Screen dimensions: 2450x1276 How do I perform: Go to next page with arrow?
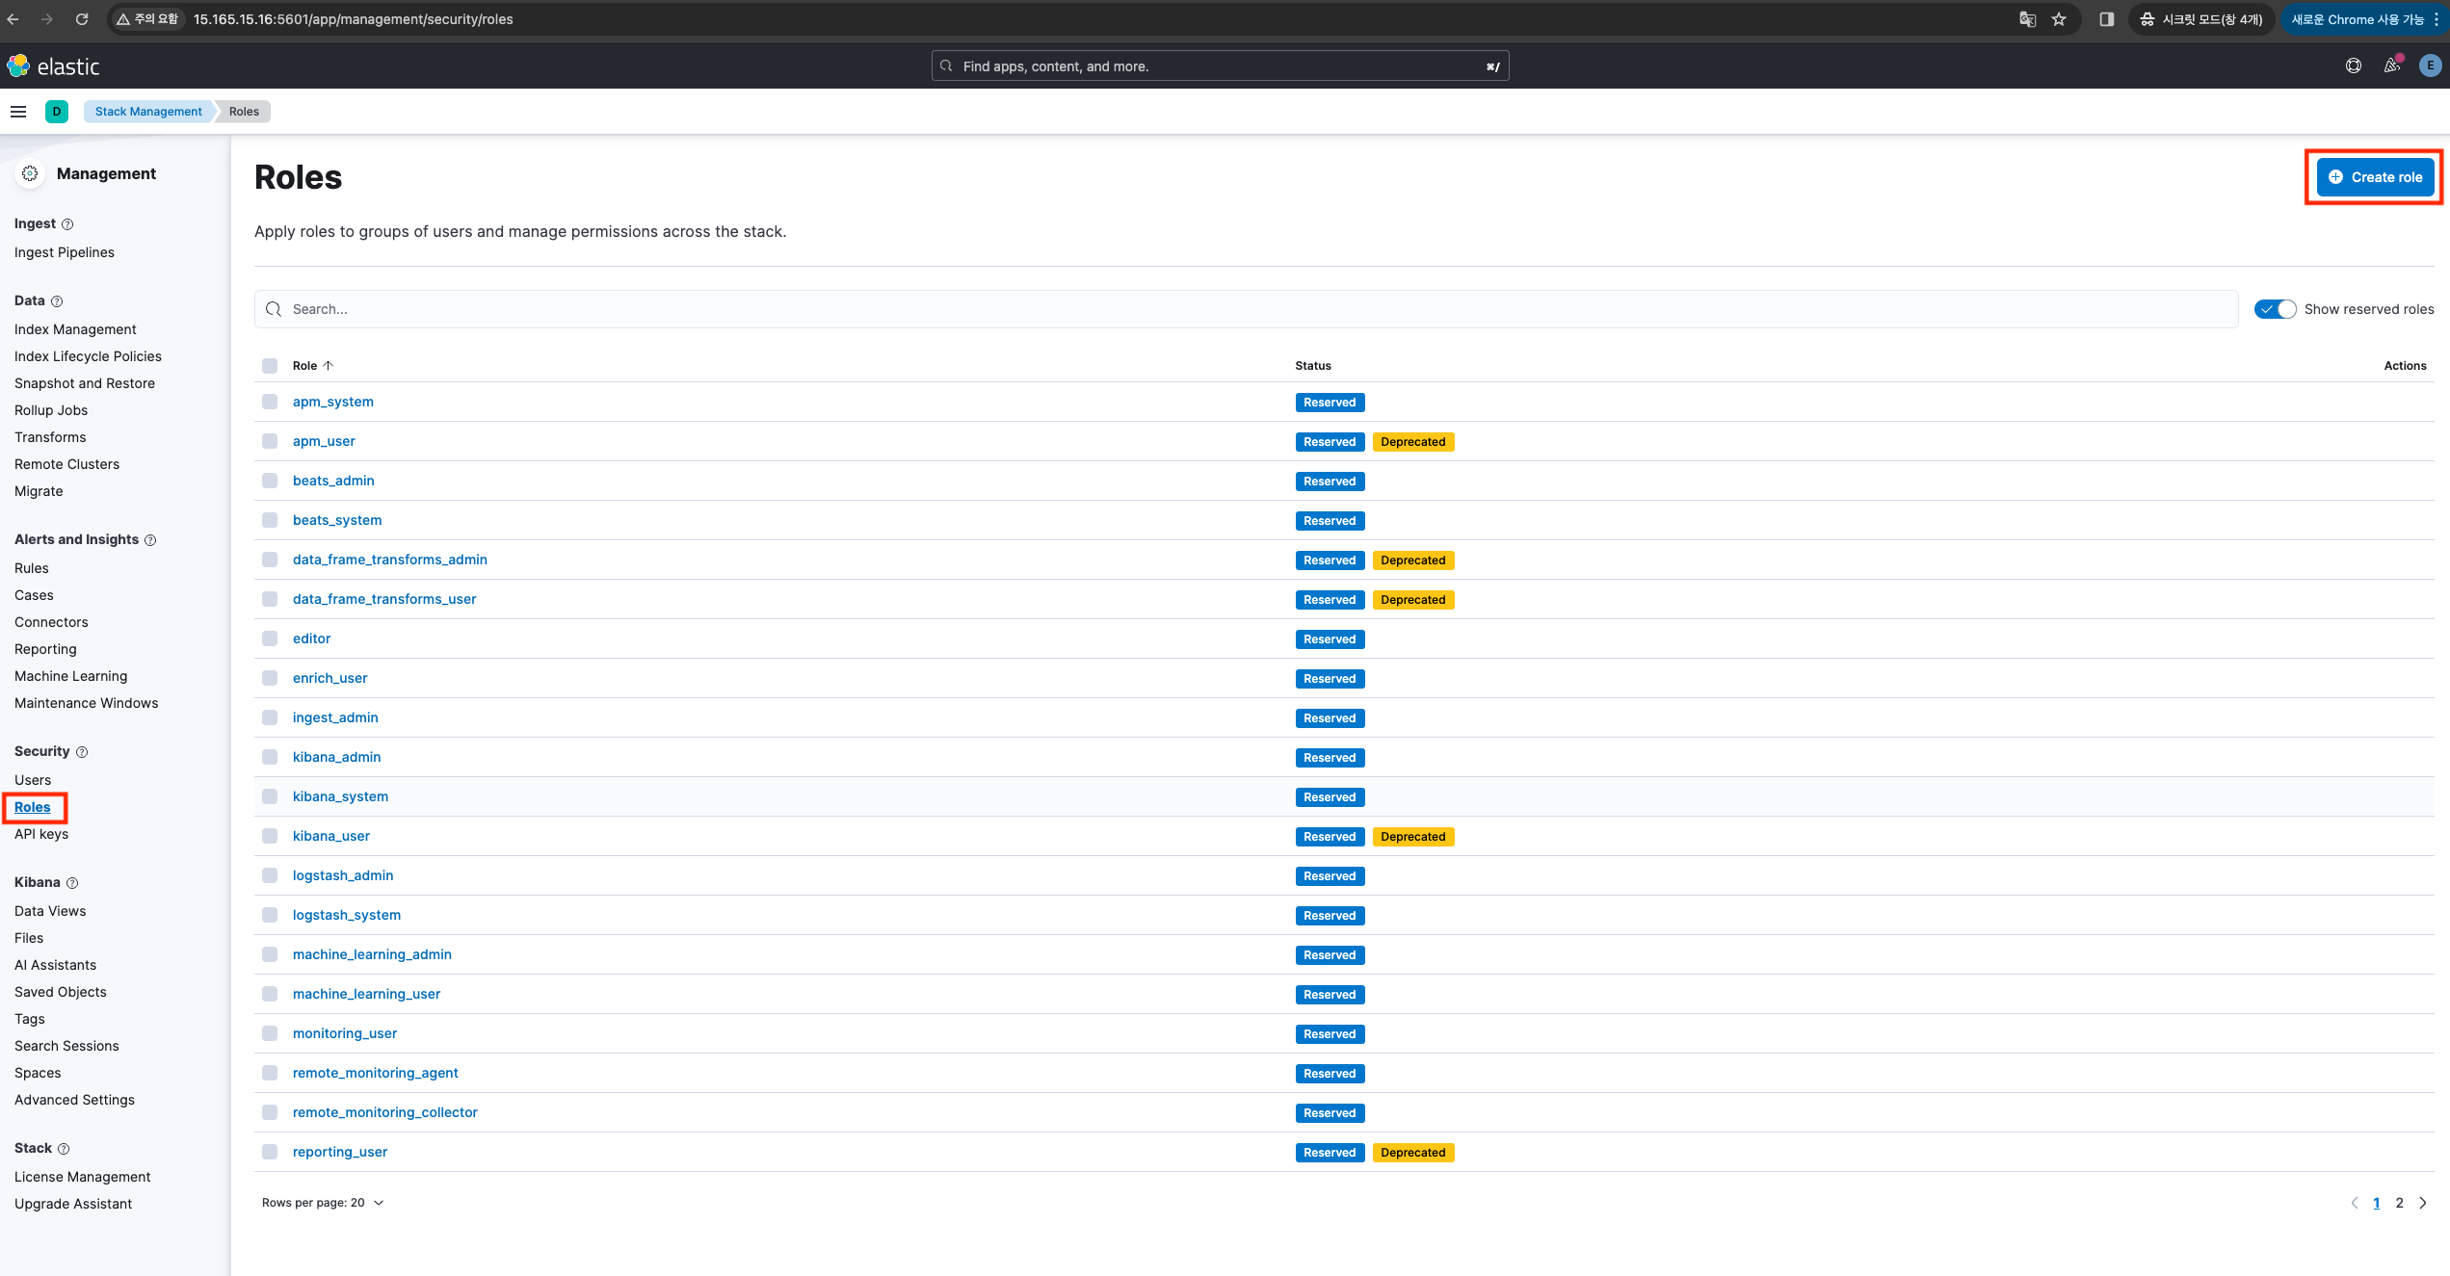pyautogui.click(x=2423, y=1203)
